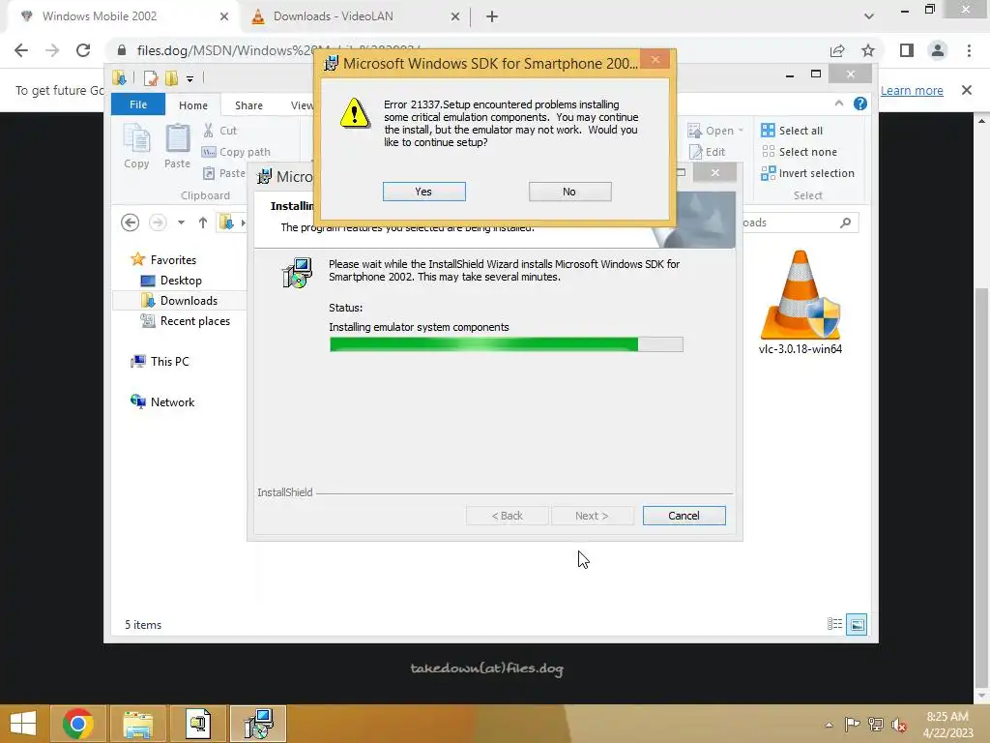Image resolution: width=990 pixels, height=743 pixels.
Task: Click No in the Error 21337 dialog
Action: pos(569,192)
